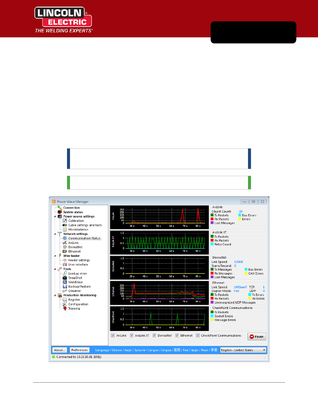318x412 pixels.
Task: Toggle the ArcLink XT checkbox
Action: pyautogui.click(x=132, y=336)
